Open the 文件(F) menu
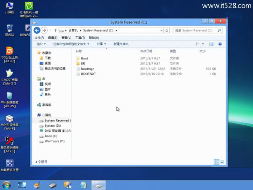The image size is (253, 190). (39, 38)
